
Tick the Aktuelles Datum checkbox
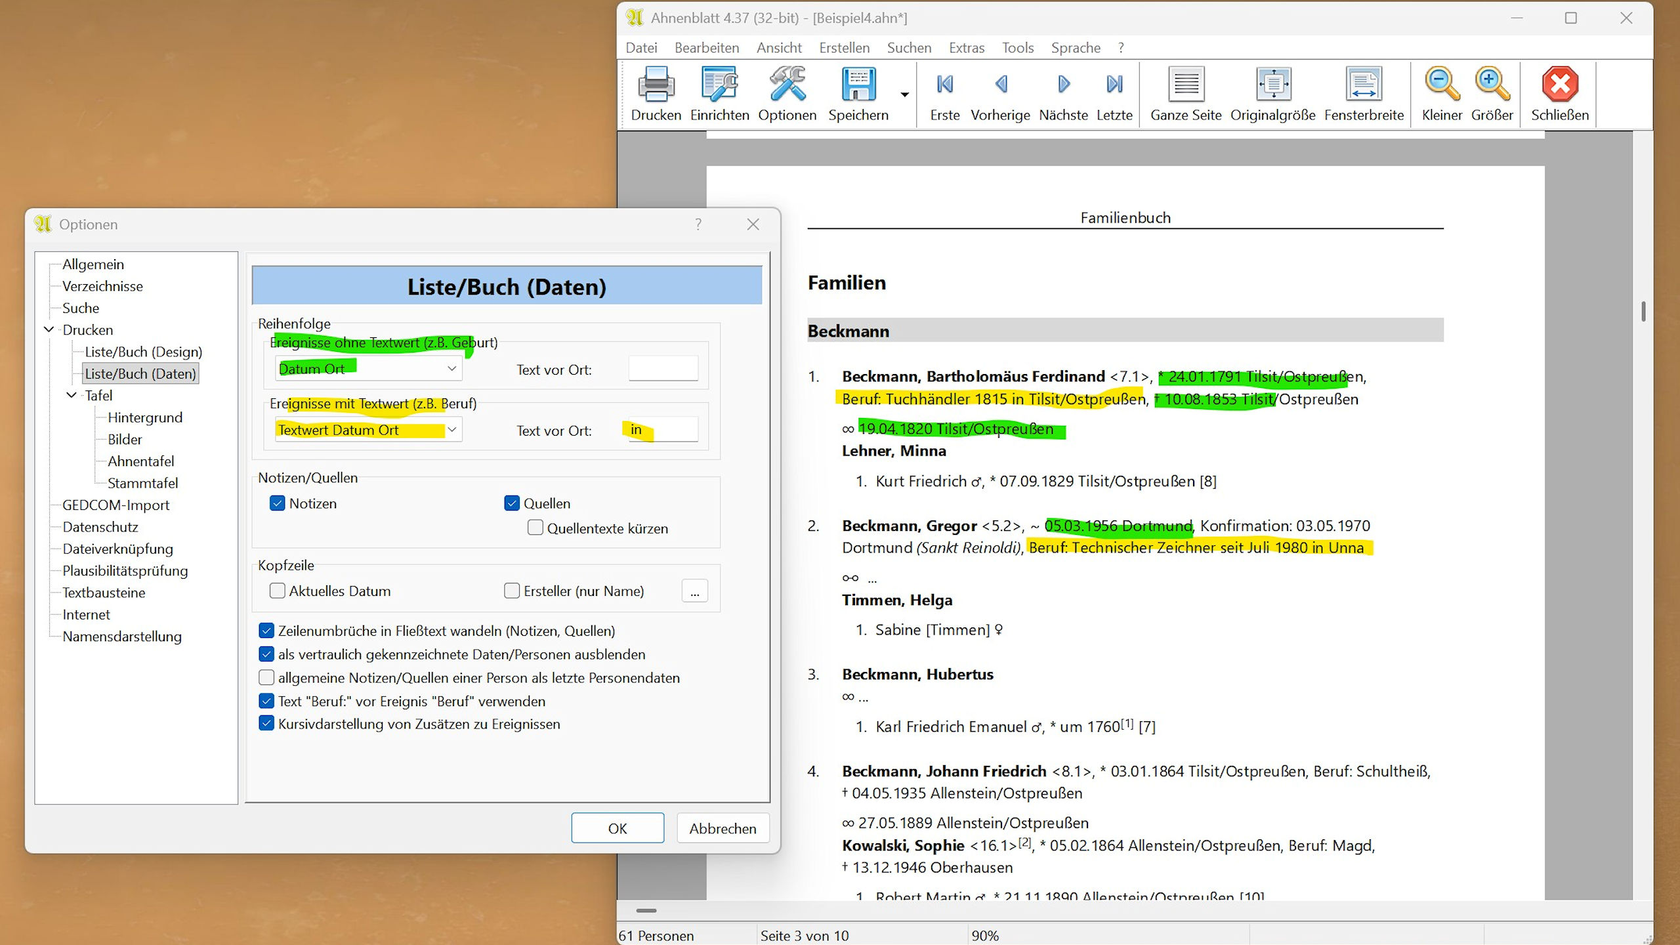coord(278,591)
